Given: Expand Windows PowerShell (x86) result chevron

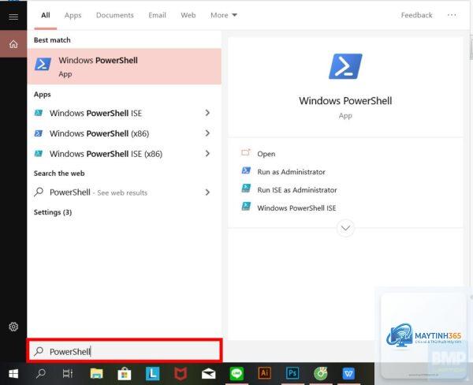Looking at the screenshot, I should point(207,133).
